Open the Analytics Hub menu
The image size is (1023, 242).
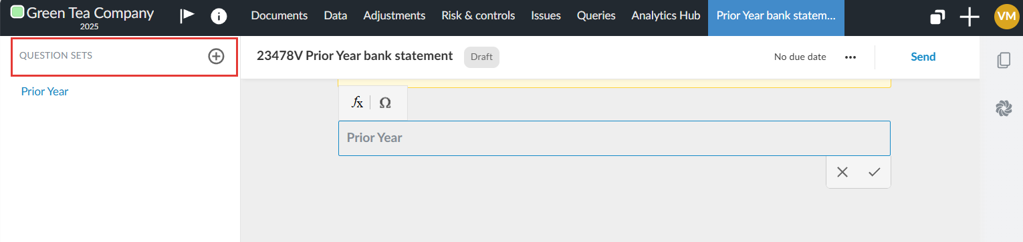666,15
